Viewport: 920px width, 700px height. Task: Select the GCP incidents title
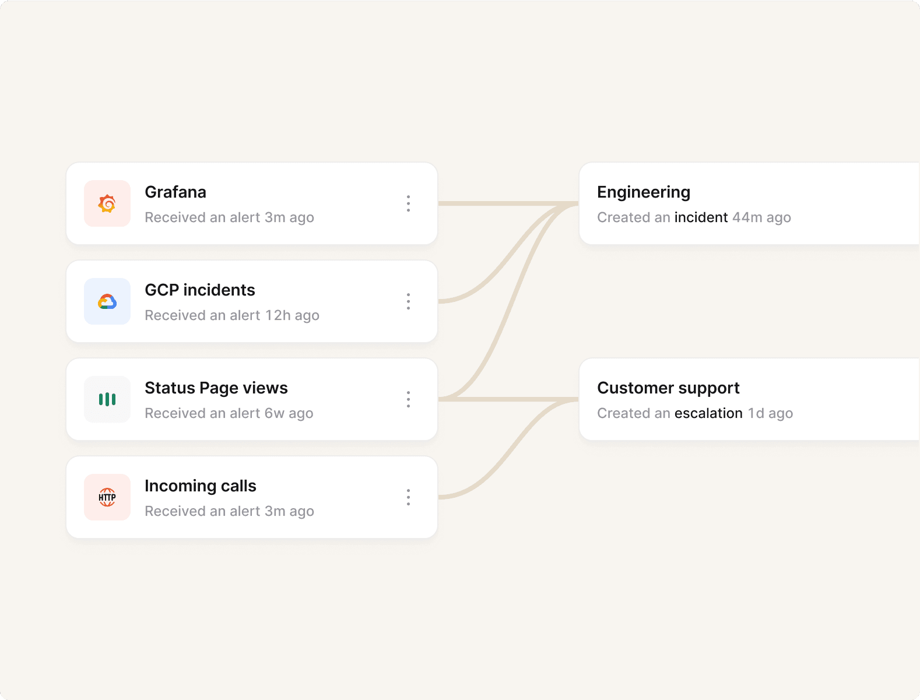pos(200,290)
